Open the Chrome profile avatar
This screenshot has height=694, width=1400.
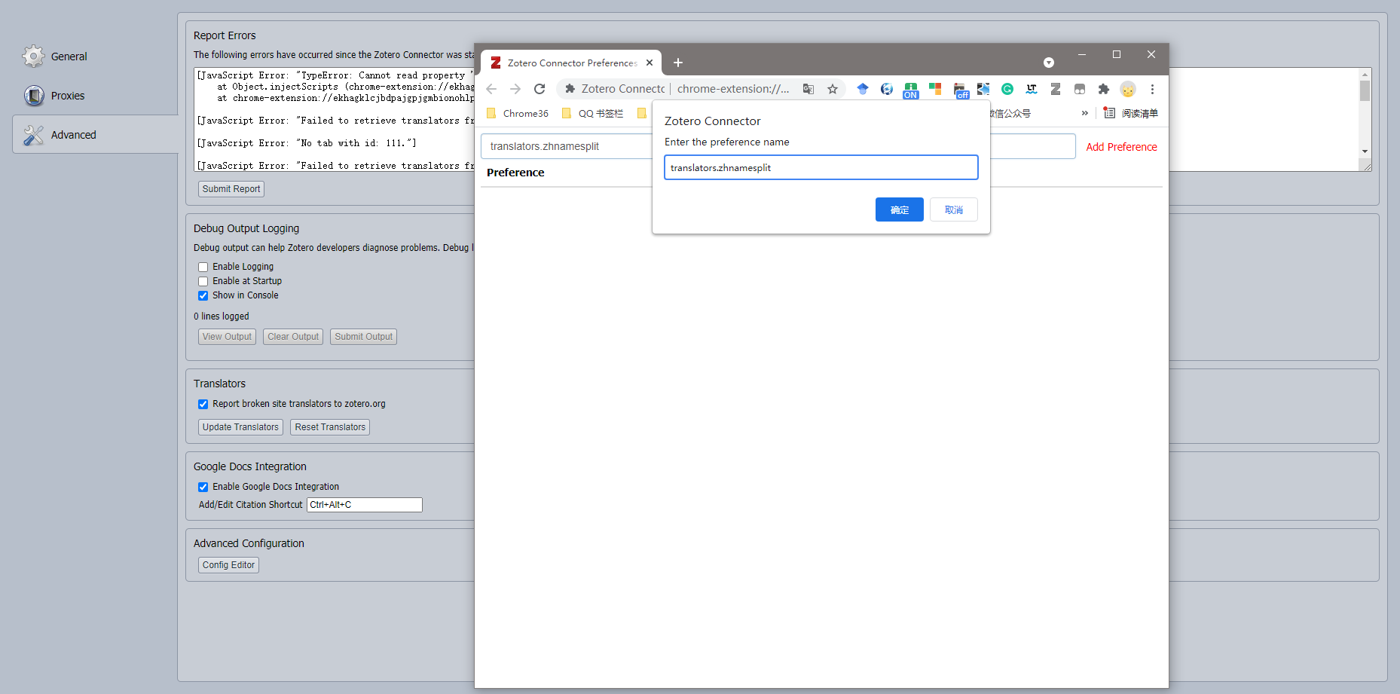point(1128,89)
